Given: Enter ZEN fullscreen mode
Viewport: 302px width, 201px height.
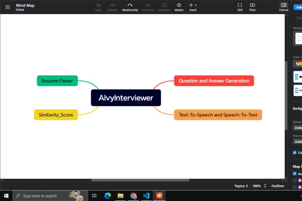Looking at the screenshot, I should [240, 7].
